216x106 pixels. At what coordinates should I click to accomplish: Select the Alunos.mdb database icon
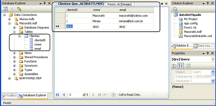click(x=16, y=19)
